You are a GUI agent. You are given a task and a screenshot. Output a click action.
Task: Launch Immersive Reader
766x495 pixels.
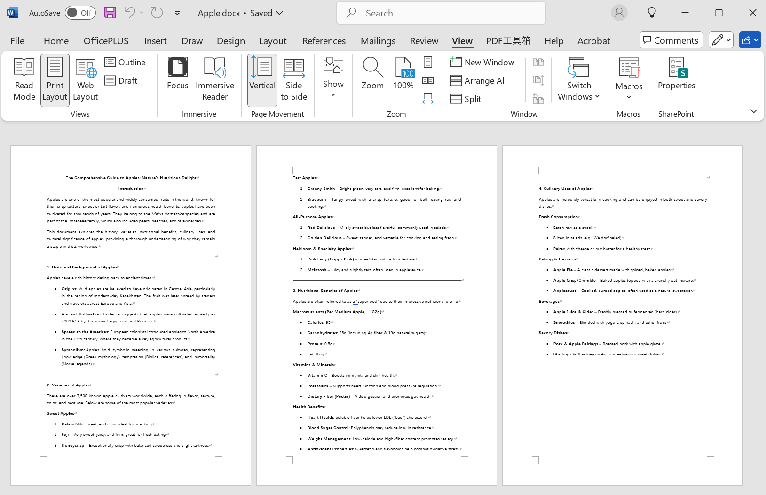pos(215,79)
